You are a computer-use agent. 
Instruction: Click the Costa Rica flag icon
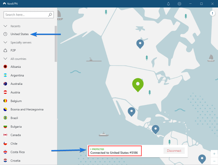[x=5, y=152]
